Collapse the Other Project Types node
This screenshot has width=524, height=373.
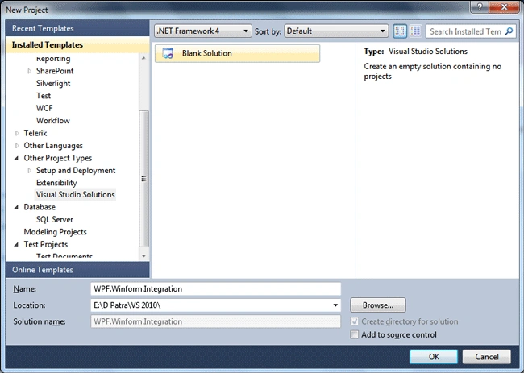(x=16, y=158)
